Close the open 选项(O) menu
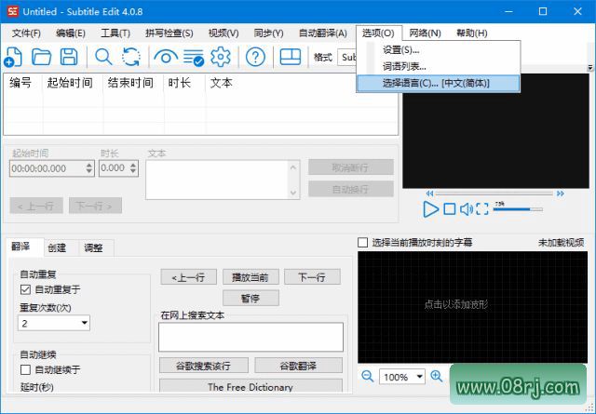 pyautogui.click(x=378, y=33)
